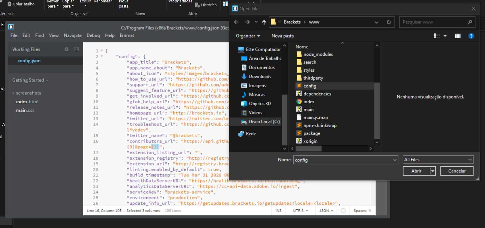Select npm-shrinkwrap file
Screen dimensions: 485x228
click(x=317, y=125)
